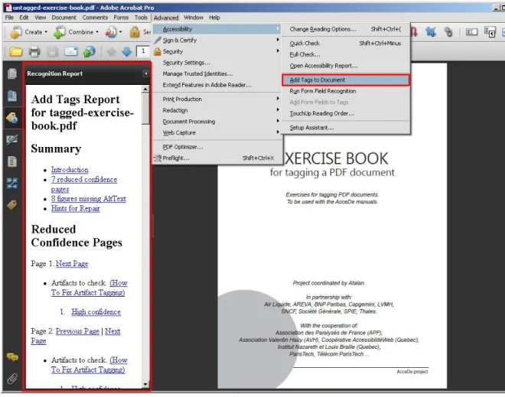Click the Email envelope icon
The height and width of the screenshot is (397, 505).
71,51
